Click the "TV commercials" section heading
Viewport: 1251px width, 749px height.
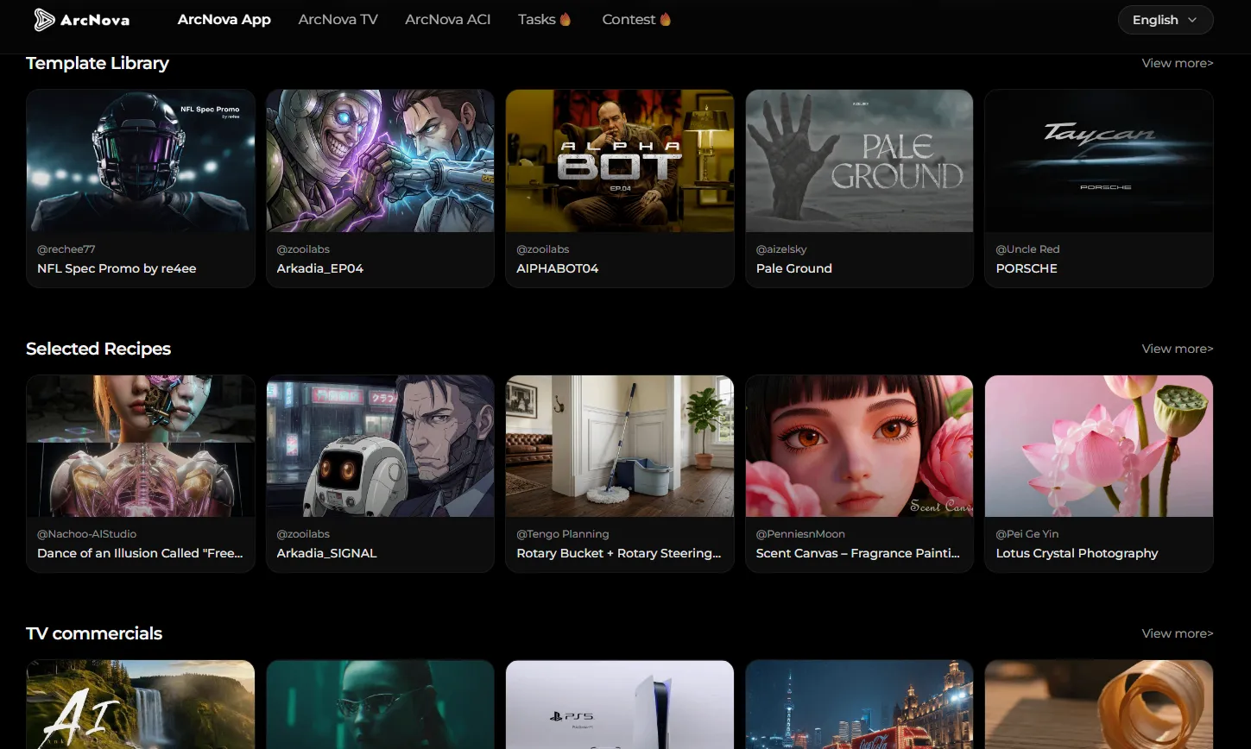(x=94, y=633)
